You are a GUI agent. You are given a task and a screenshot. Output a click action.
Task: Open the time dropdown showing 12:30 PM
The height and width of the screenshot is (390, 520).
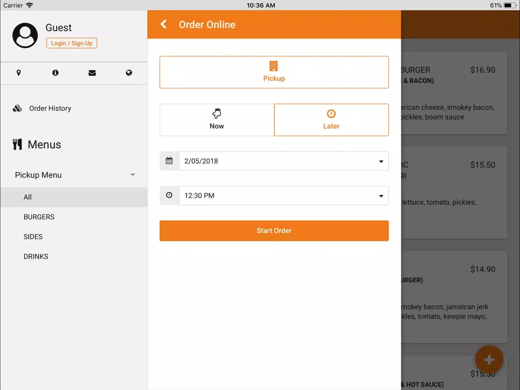click(x=283, y=195)
